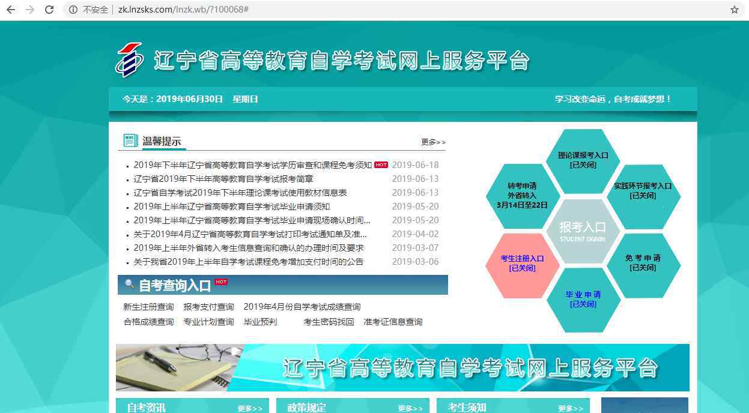Click the slogan 学习改变命运，自考成就梦想！
Image resolution: width=749 pixels, height=413 pixels.
pos(613,99)
